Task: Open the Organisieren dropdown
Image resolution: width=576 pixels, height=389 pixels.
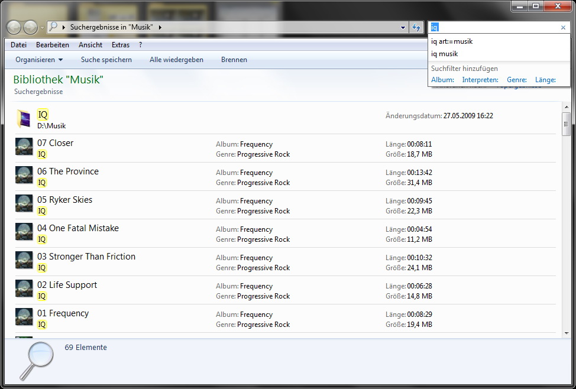Action: tap(39, 60)
